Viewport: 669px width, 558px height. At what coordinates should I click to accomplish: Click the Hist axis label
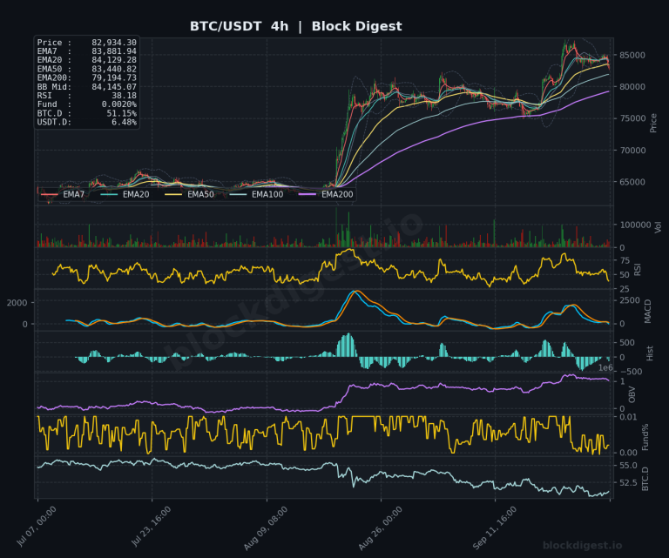tap(650, 353)
